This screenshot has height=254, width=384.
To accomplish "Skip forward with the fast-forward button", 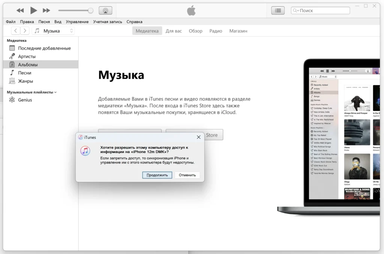I will [46, 10].
